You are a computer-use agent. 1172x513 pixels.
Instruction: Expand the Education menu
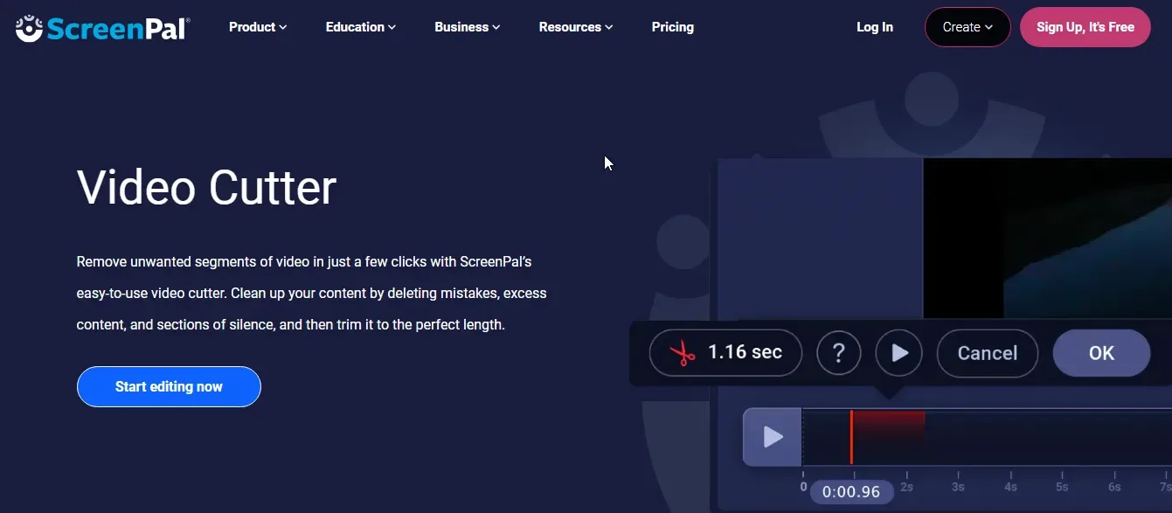(x=361, y=27)
